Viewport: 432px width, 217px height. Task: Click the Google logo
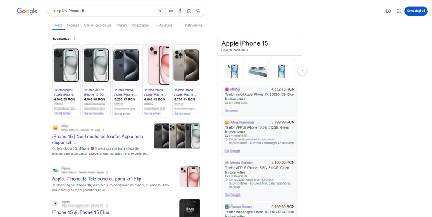click(27, 11)
